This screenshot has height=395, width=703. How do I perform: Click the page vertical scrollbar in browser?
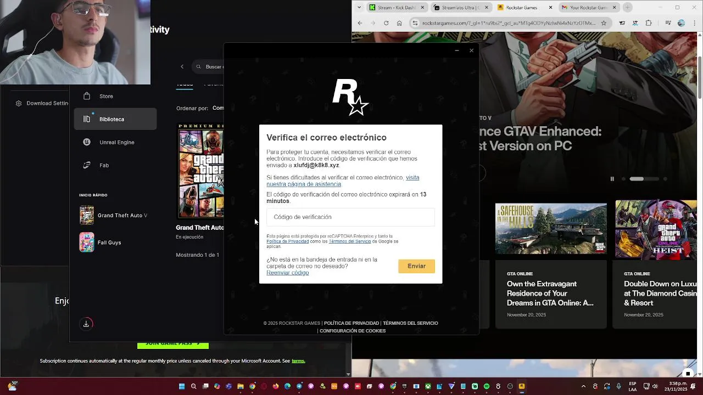700,77
